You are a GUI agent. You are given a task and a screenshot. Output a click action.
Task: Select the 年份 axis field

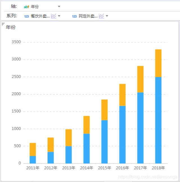click(35, 7)
